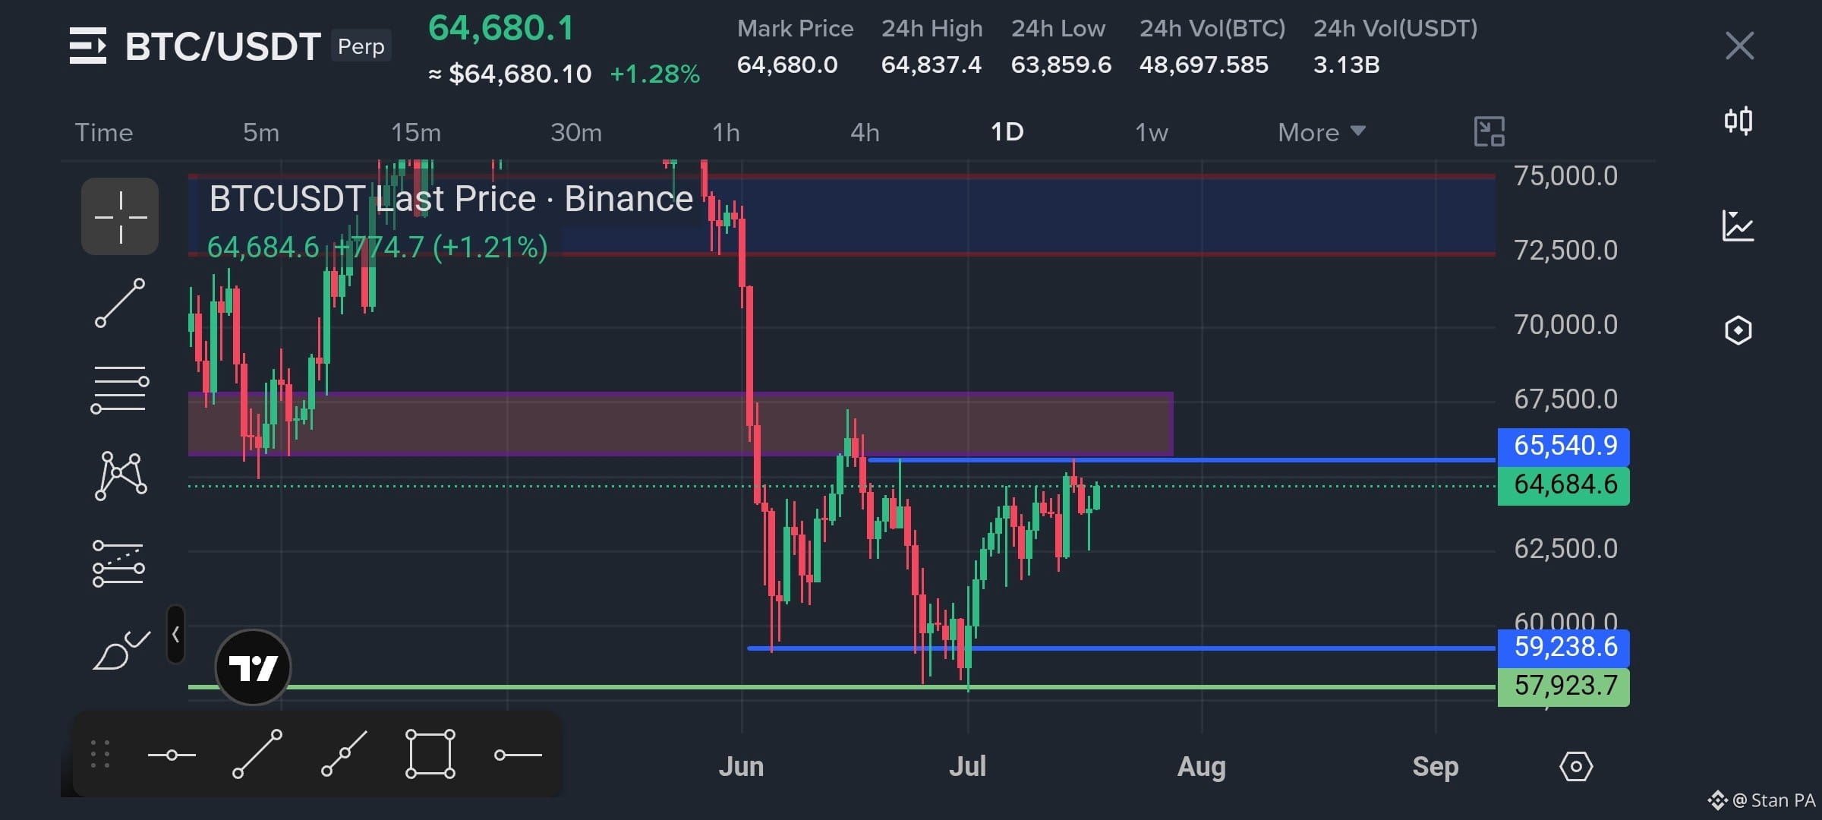Select rectangle tool in favorites bar
Viewport: 1822px width, 820px height.
pos(430,754)
